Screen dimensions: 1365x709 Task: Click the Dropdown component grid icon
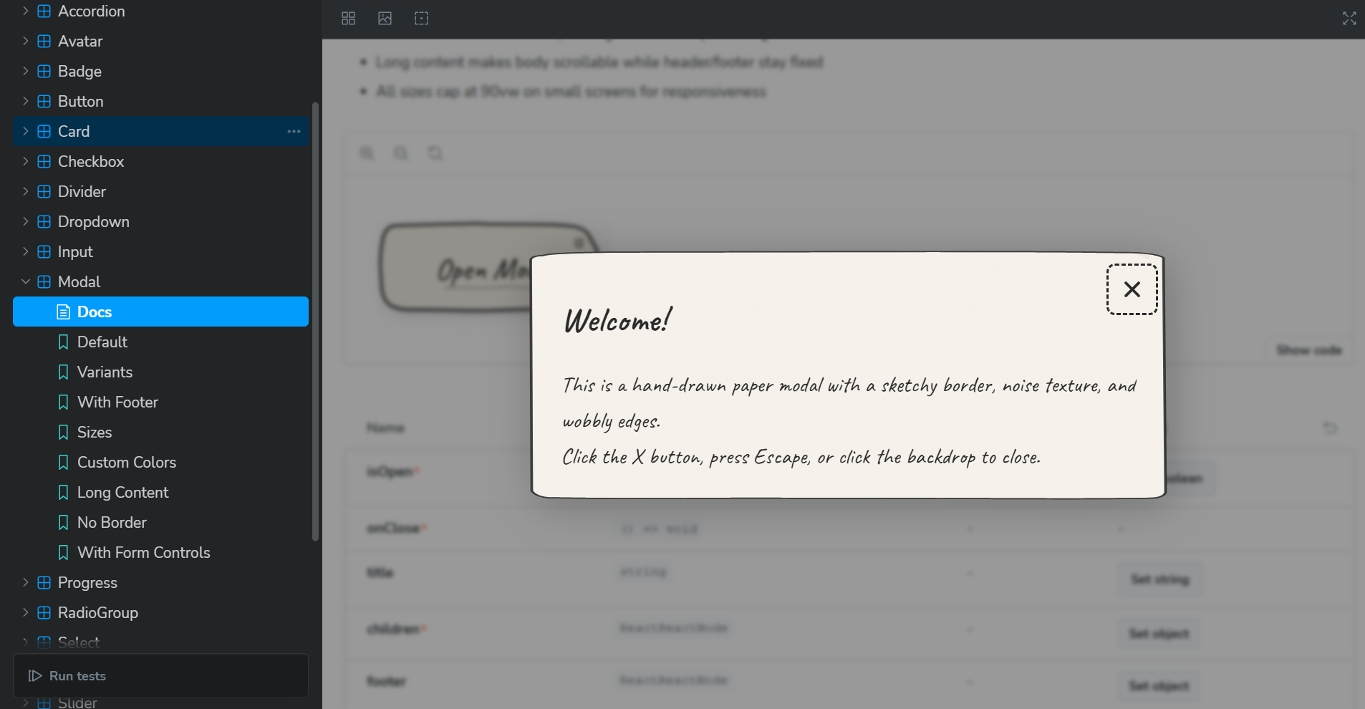(44, 221)
